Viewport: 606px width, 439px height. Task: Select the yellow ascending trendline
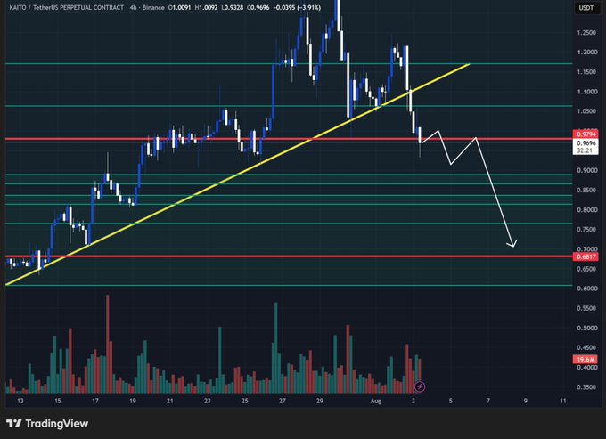click(238, 175)
